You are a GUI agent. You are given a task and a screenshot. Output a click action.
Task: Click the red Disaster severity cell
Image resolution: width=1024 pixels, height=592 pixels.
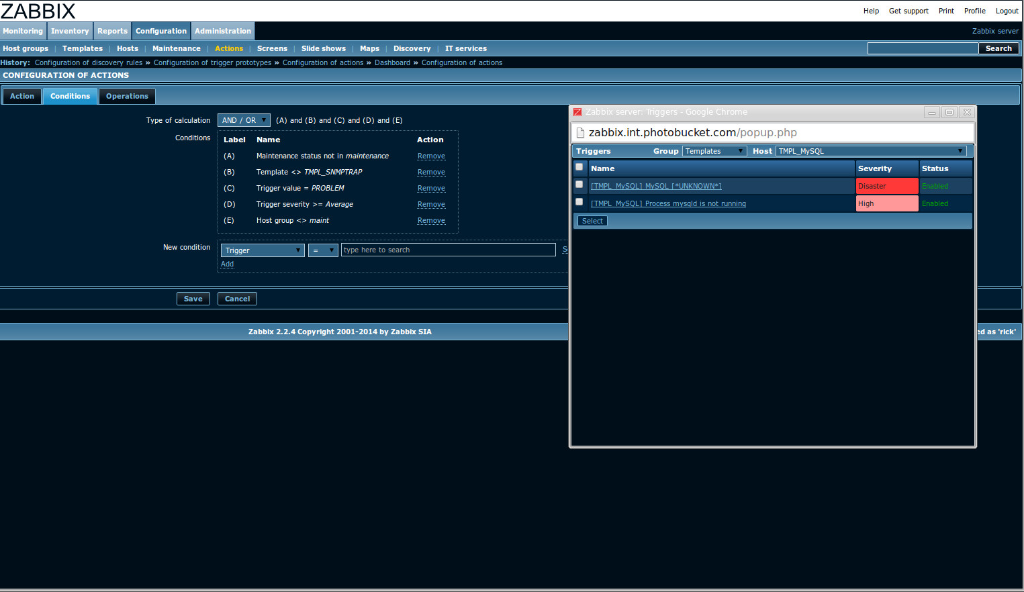pyautogui.click(x=887, y=186)
